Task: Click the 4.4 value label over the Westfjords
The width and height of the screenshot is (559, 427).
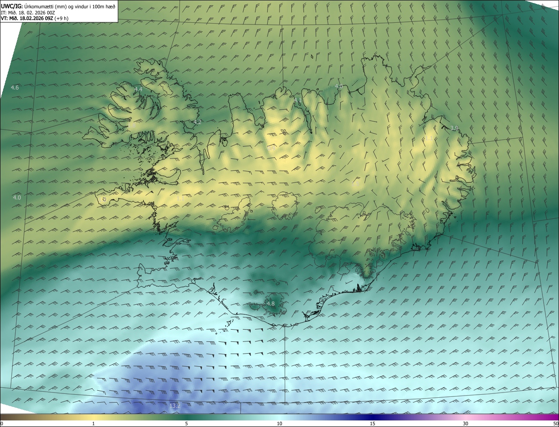Action: (x=138, y=89)
